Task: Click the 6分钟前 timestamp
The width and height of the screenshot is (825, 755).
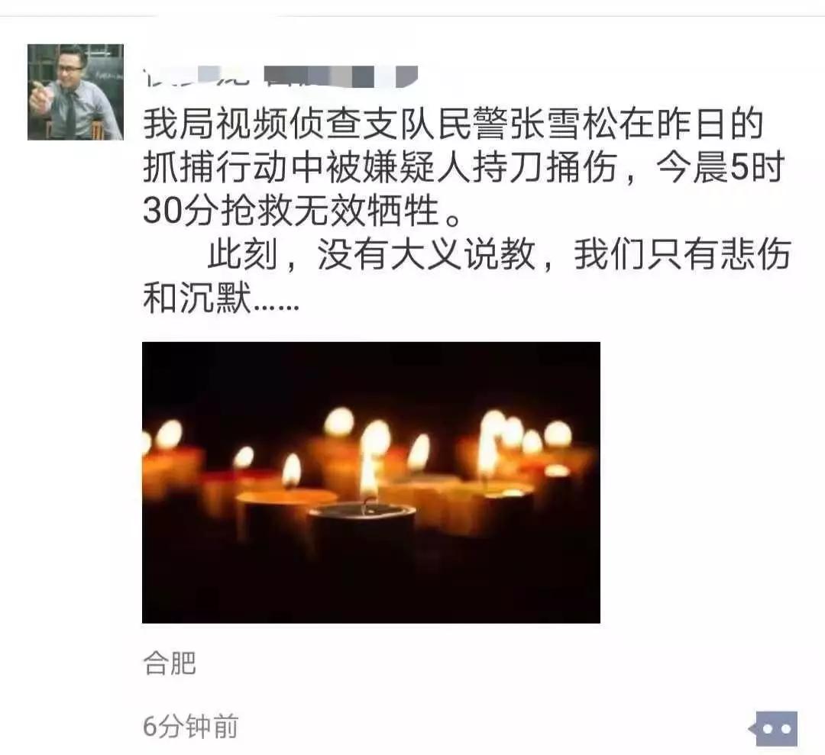Action: [x=190, y=727]
